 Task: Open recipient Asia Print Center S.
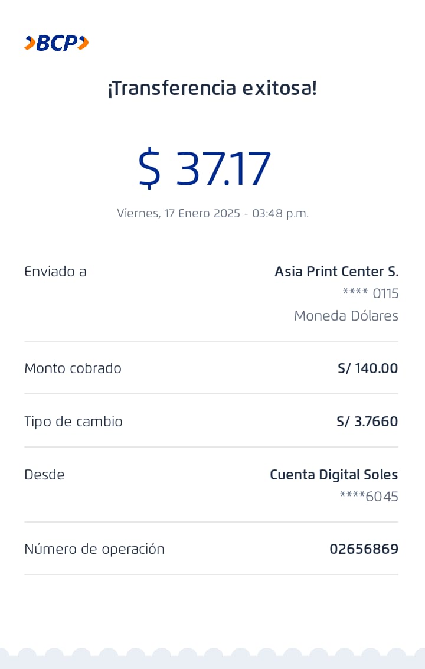pyautogui.click(x=336, y=272)
